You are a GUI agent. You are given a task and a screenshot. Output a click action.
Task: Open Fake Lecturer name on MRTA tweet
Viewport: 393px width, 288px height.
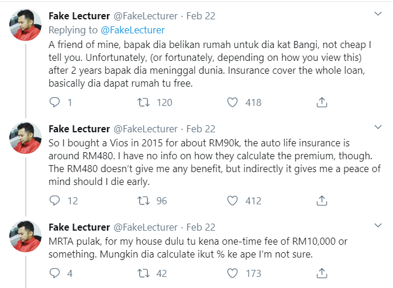pos(79,227)
